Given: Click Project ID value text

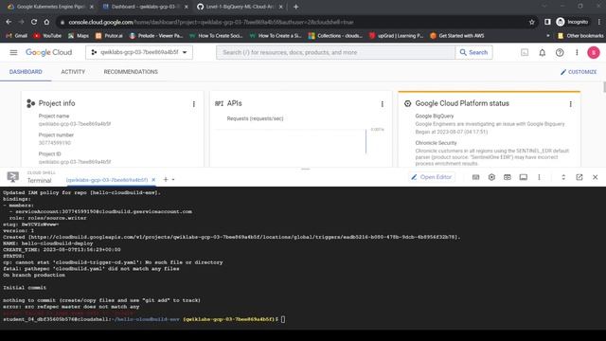Looking at the screenshot, I should coord(75,162).
